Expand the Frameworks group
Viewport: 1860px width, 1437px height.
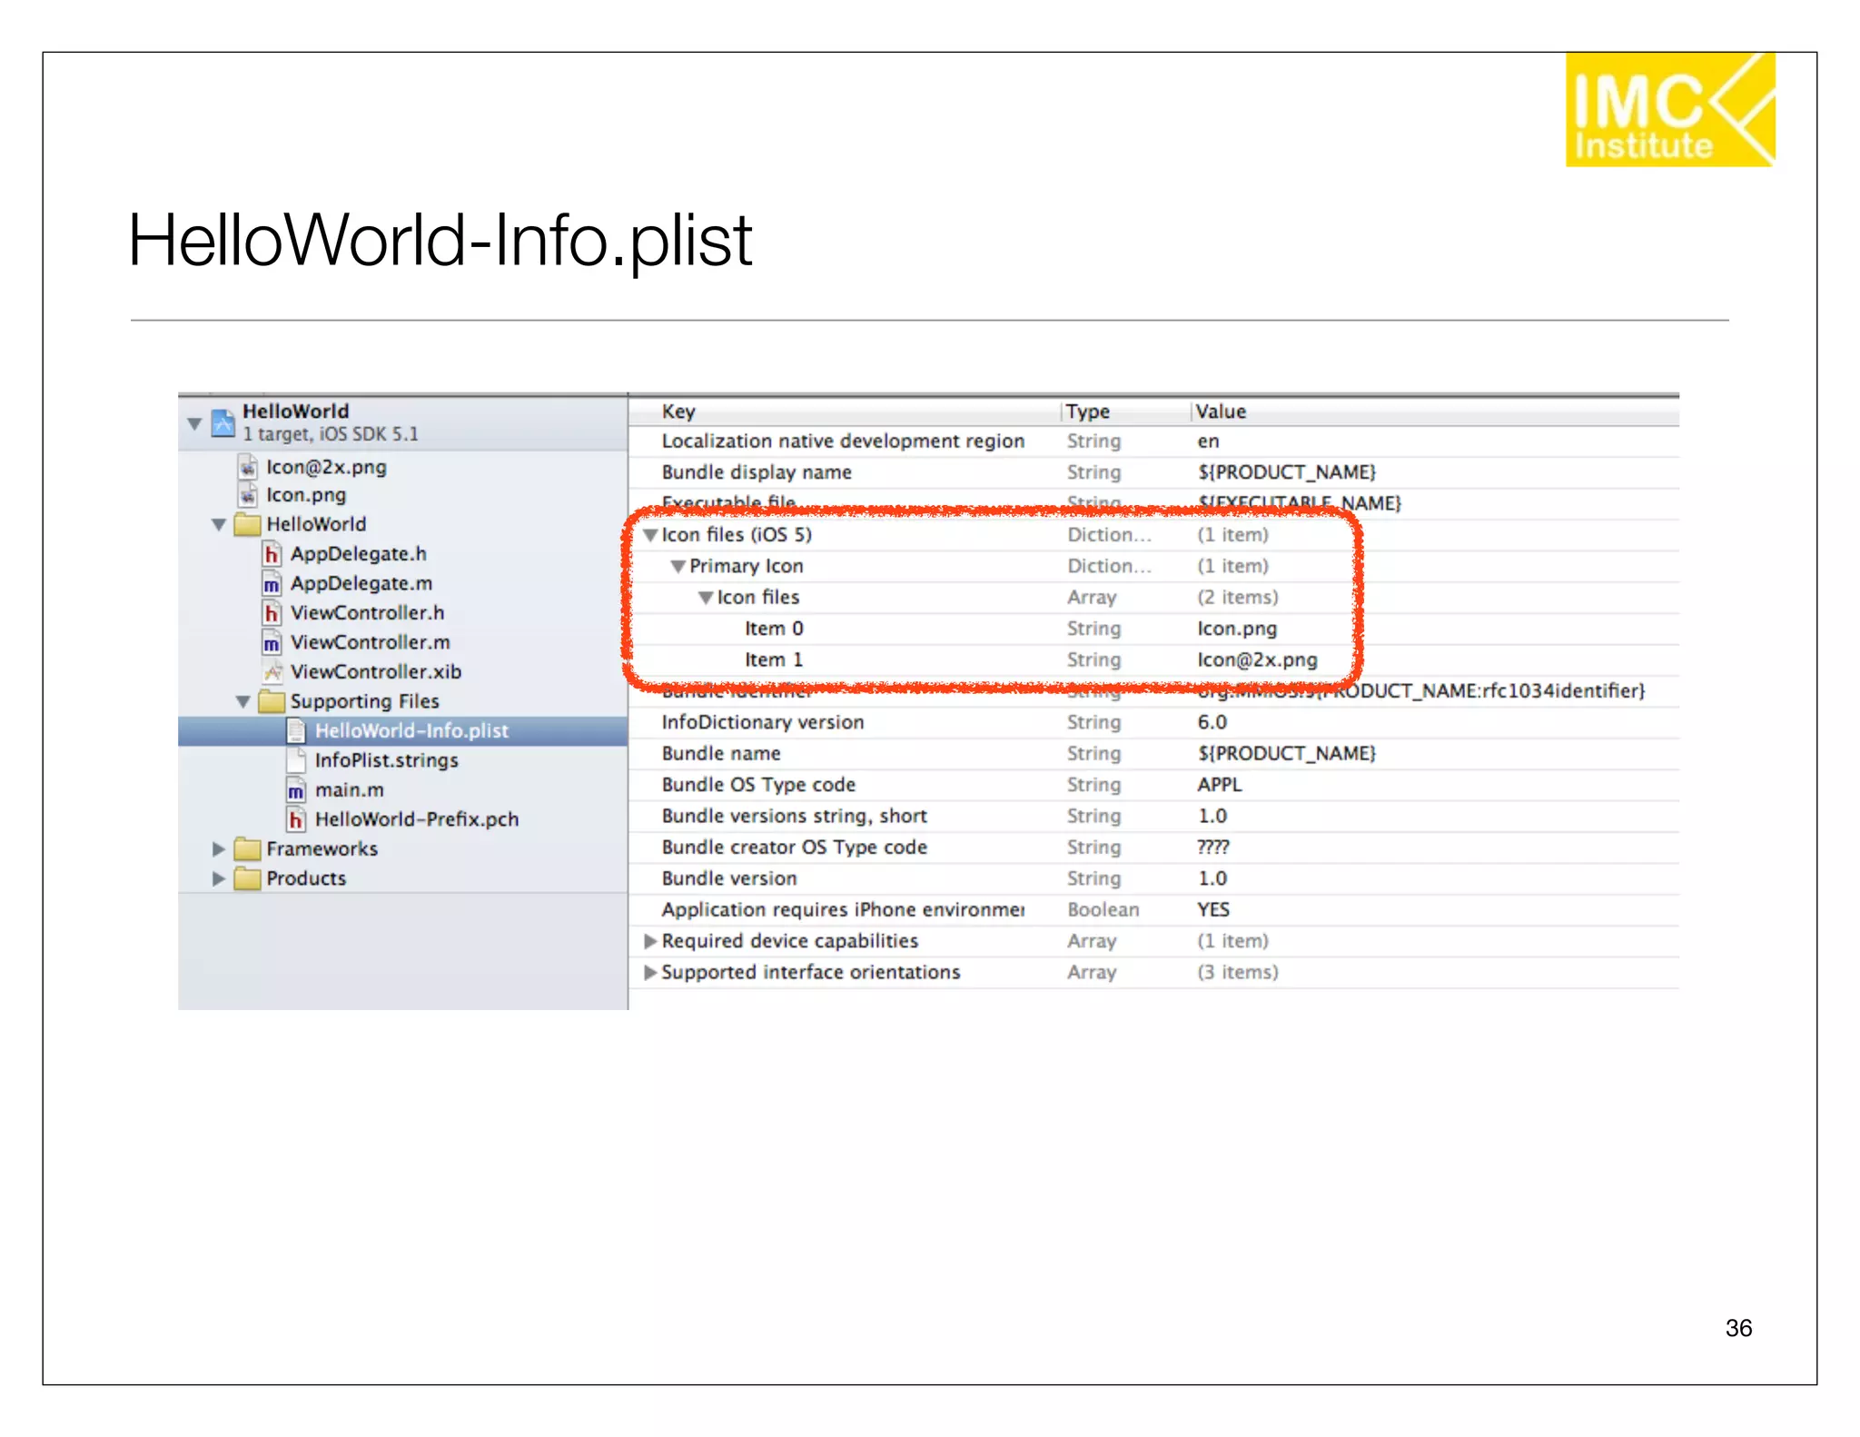click(219, 848)
